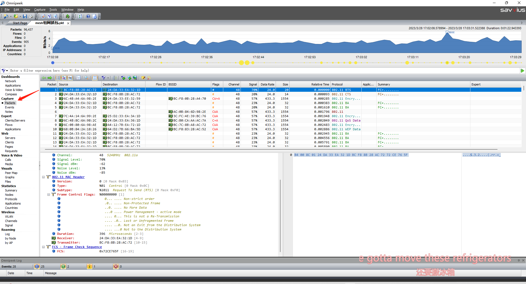Click the start page play-document icon

tap(95, 16)
